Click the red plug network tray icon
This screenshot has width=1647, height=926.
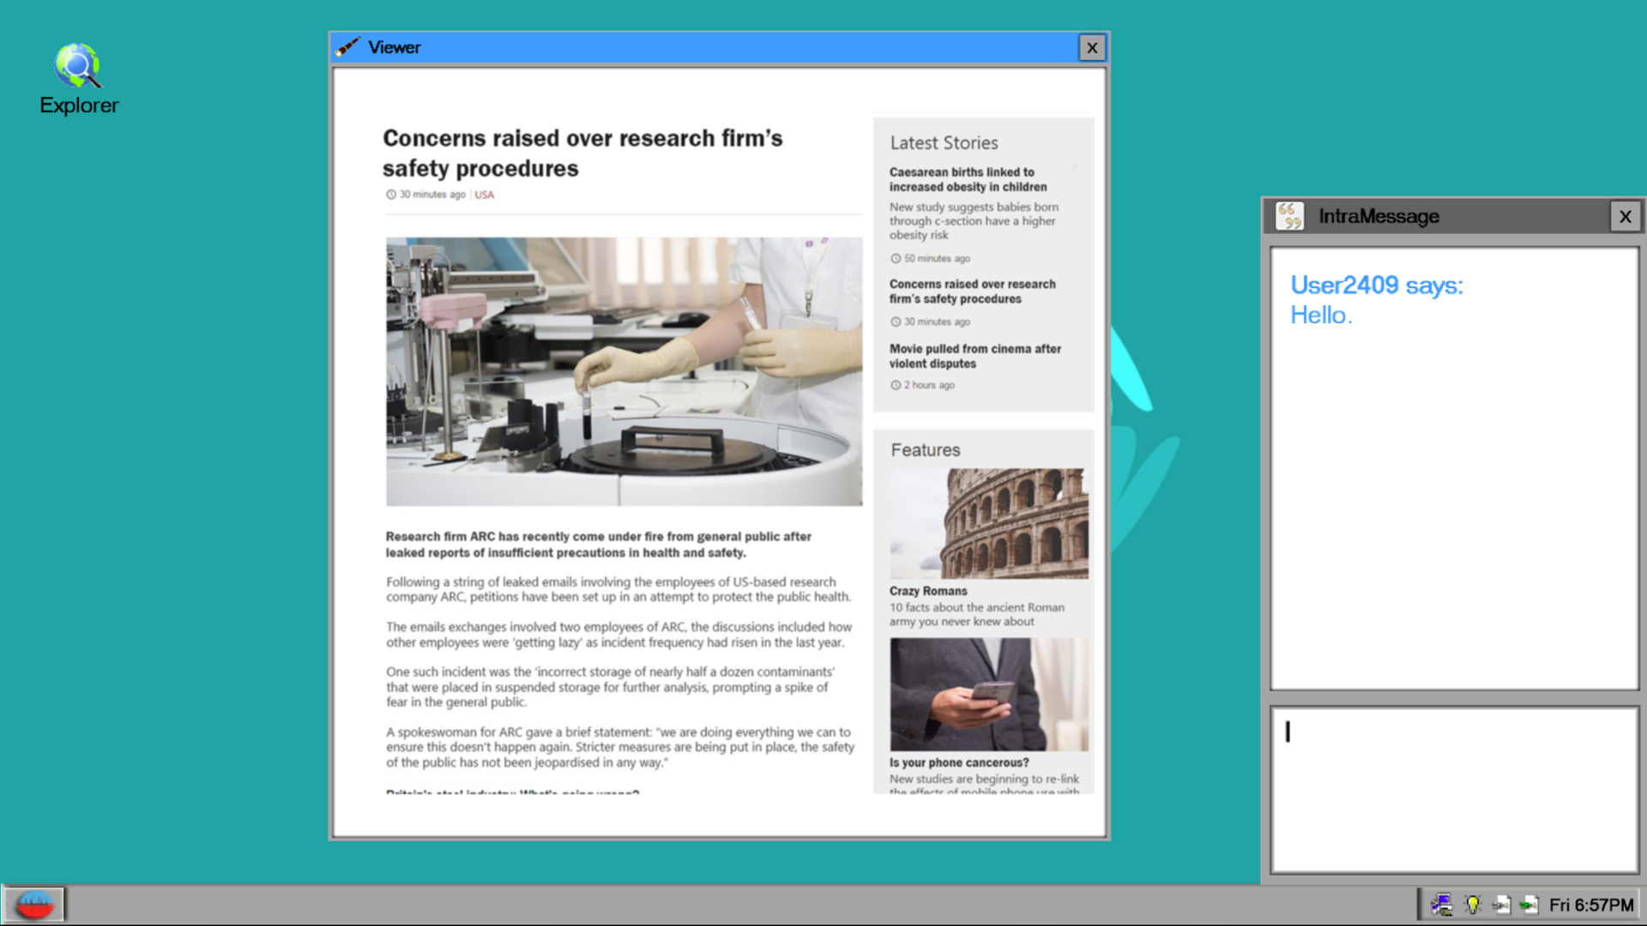coord(1502,905)
